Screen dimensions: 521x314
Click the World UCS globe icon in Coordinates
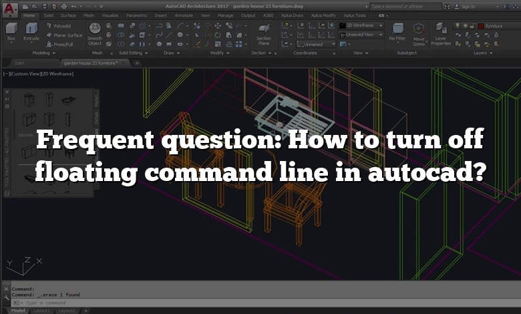click(x=331, y=25)
